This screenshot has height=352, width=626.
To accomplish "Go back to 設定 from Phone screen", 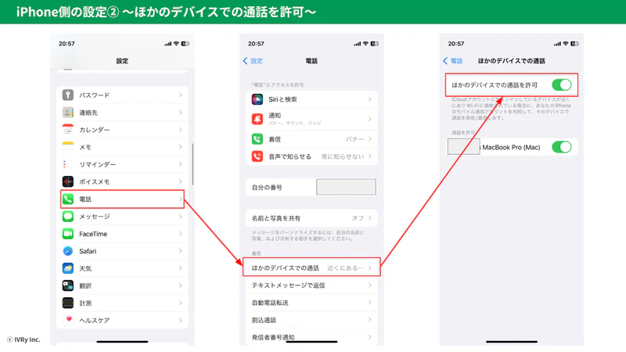I will [x=253, y=61].
